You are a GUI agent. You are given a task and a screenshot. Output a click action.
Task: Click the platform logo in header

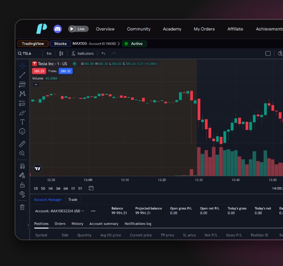(42, 29)
